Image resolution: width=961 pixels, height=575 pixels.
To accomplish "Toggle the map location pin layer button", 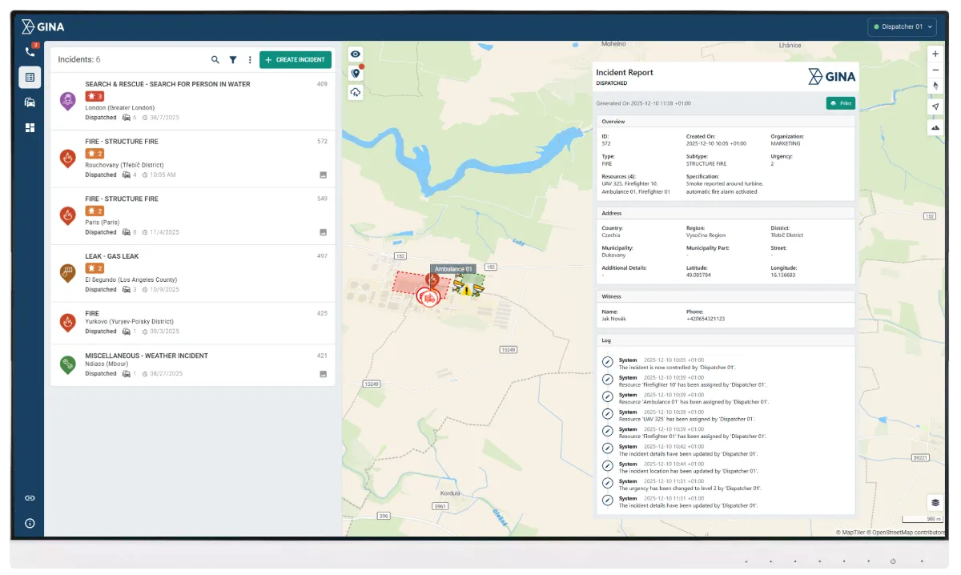I will coord(356,74).
